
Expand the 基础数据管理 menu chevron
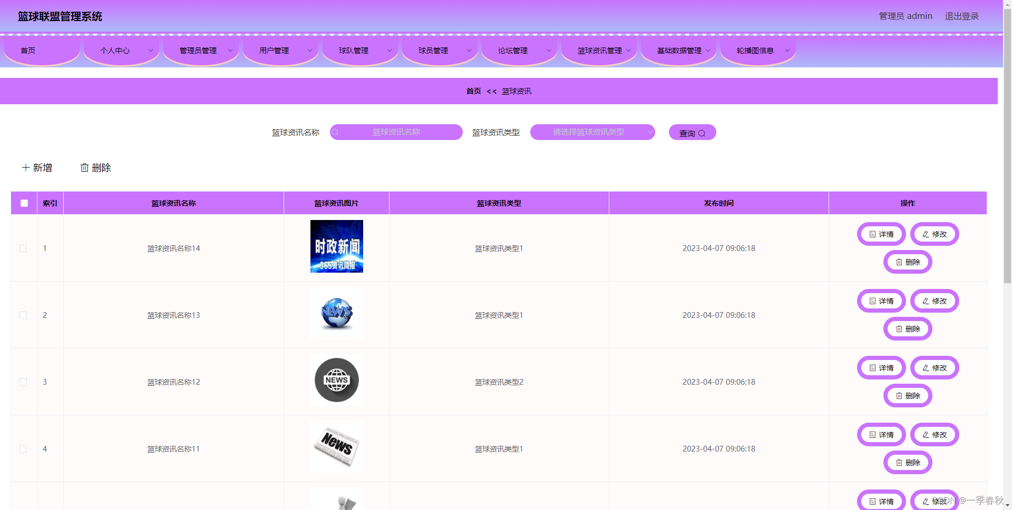point(708,51)
